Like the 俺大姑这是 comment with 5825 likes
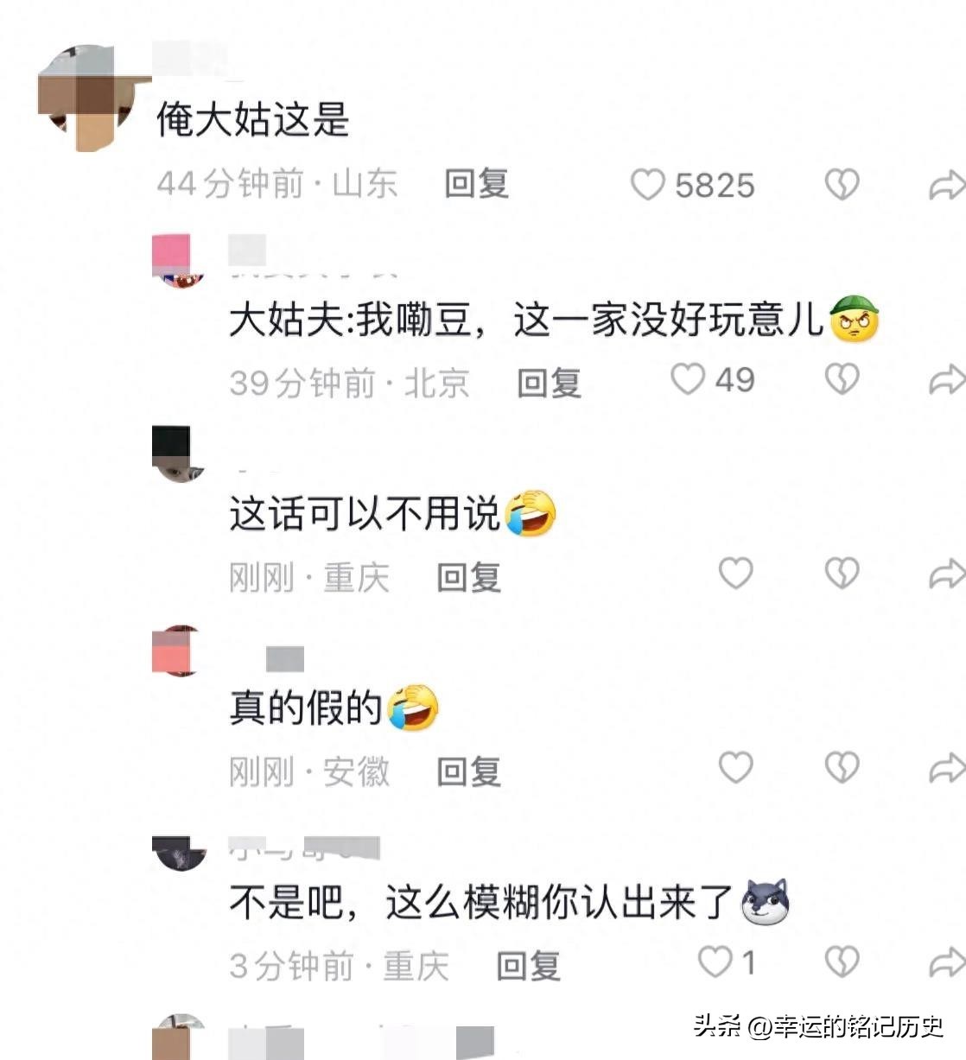 (648, 184)
